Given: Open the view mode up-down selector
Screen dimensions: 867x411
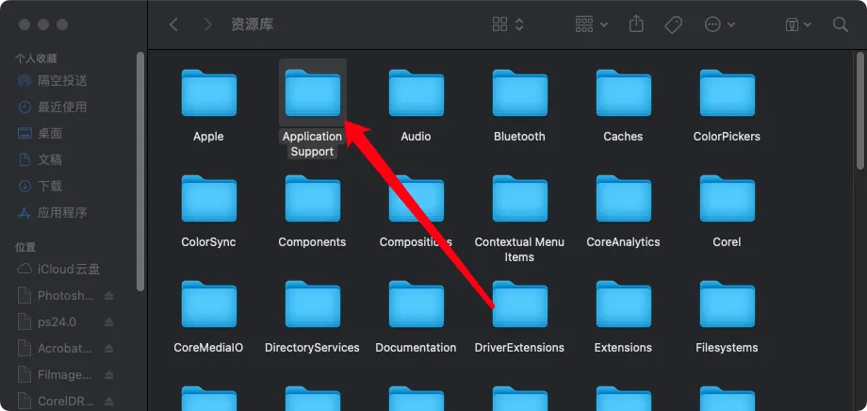Looking at the screenshot, I should [x=519, y=25].
